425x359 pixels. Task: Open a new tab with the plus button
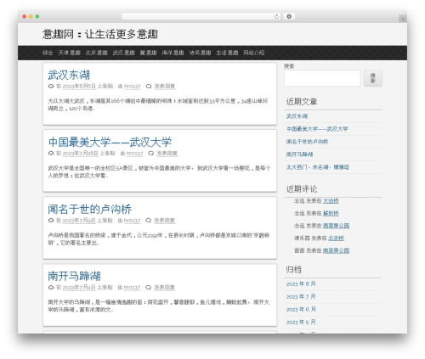coord(403,19)
